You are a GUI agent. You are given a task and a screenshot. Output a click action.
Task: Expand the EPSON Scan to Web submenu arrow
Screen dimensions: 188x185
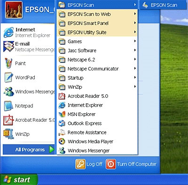(135, 14)
